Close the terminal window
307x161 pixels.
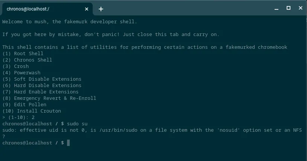[x=301, y=8]
